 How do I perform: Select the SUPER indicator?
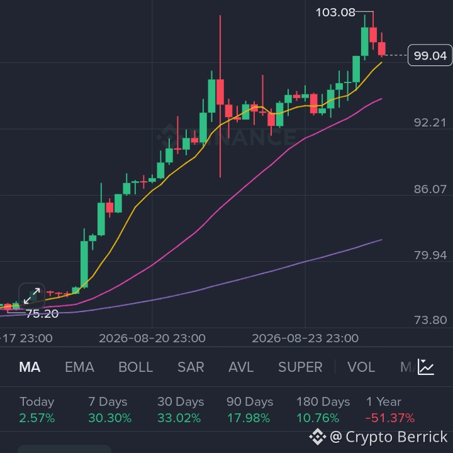300,367
